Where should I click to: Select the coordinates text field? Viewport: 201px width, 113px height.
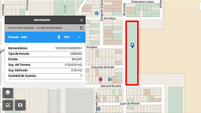tap(35, 28)
